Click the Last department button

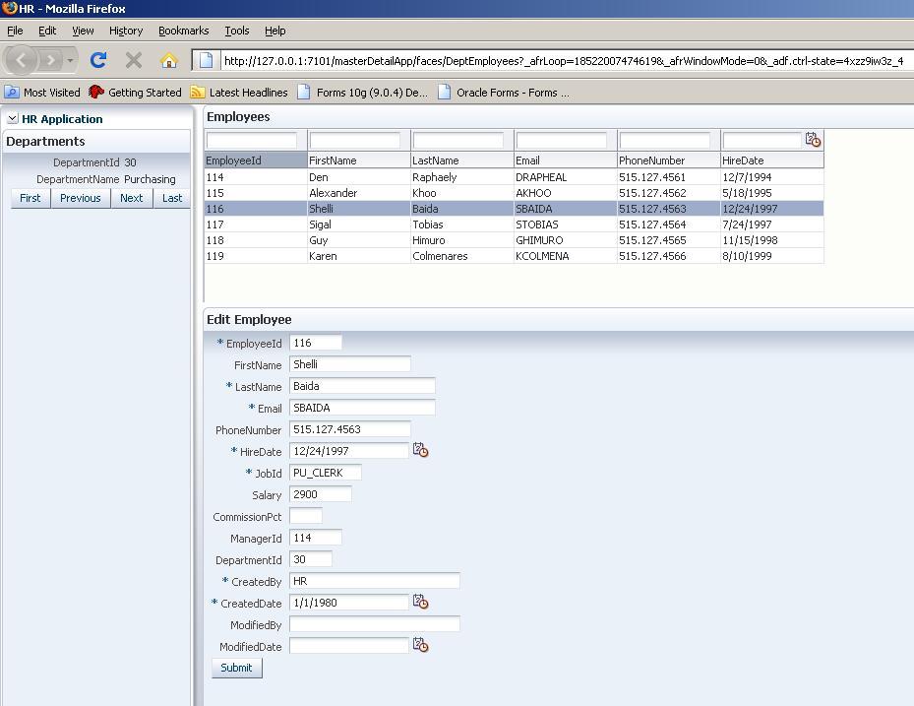tap(172, 198)
